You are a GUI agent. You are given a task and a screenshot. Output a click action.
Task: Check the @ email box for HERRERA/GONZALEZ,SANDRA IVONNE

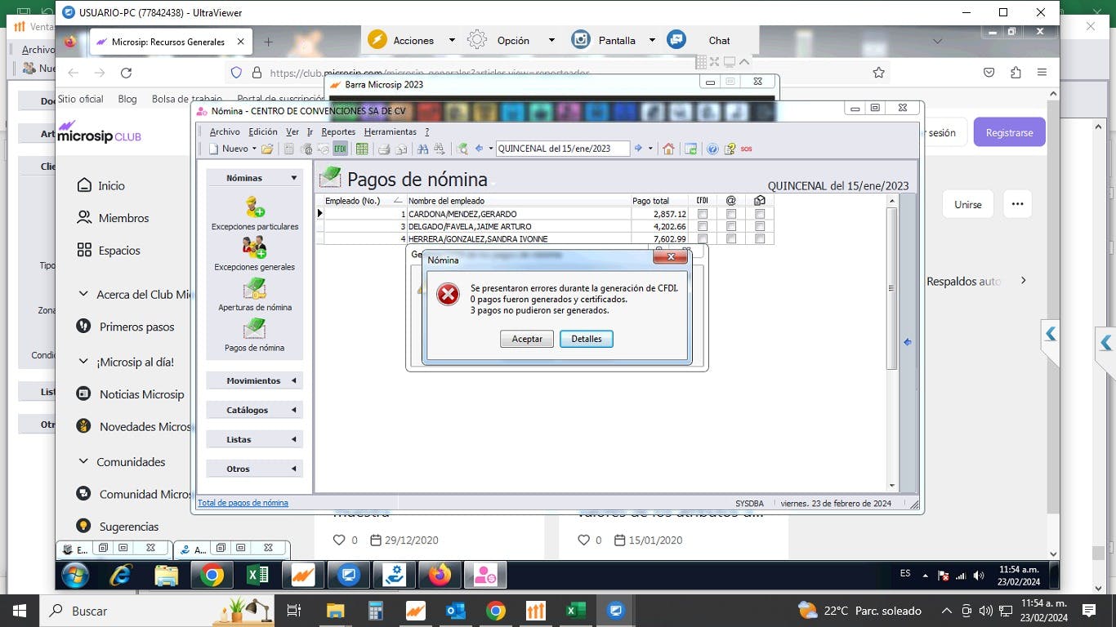point(731,238)
